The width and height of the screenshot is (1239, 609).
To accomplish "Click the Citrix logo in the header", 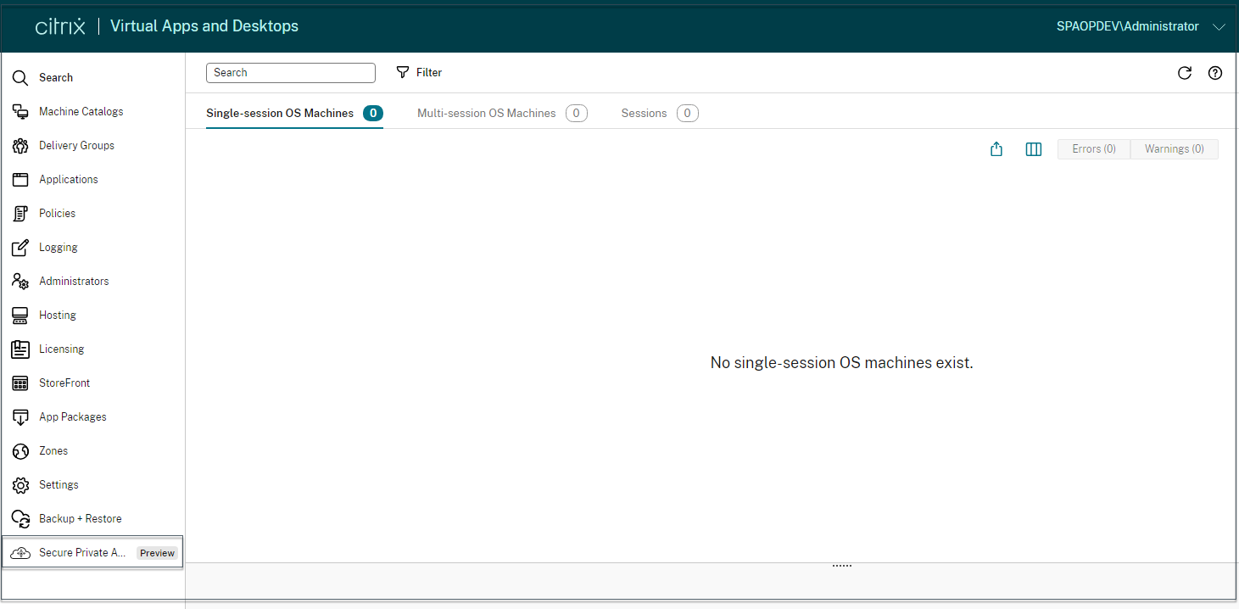I will click(60, 26).
